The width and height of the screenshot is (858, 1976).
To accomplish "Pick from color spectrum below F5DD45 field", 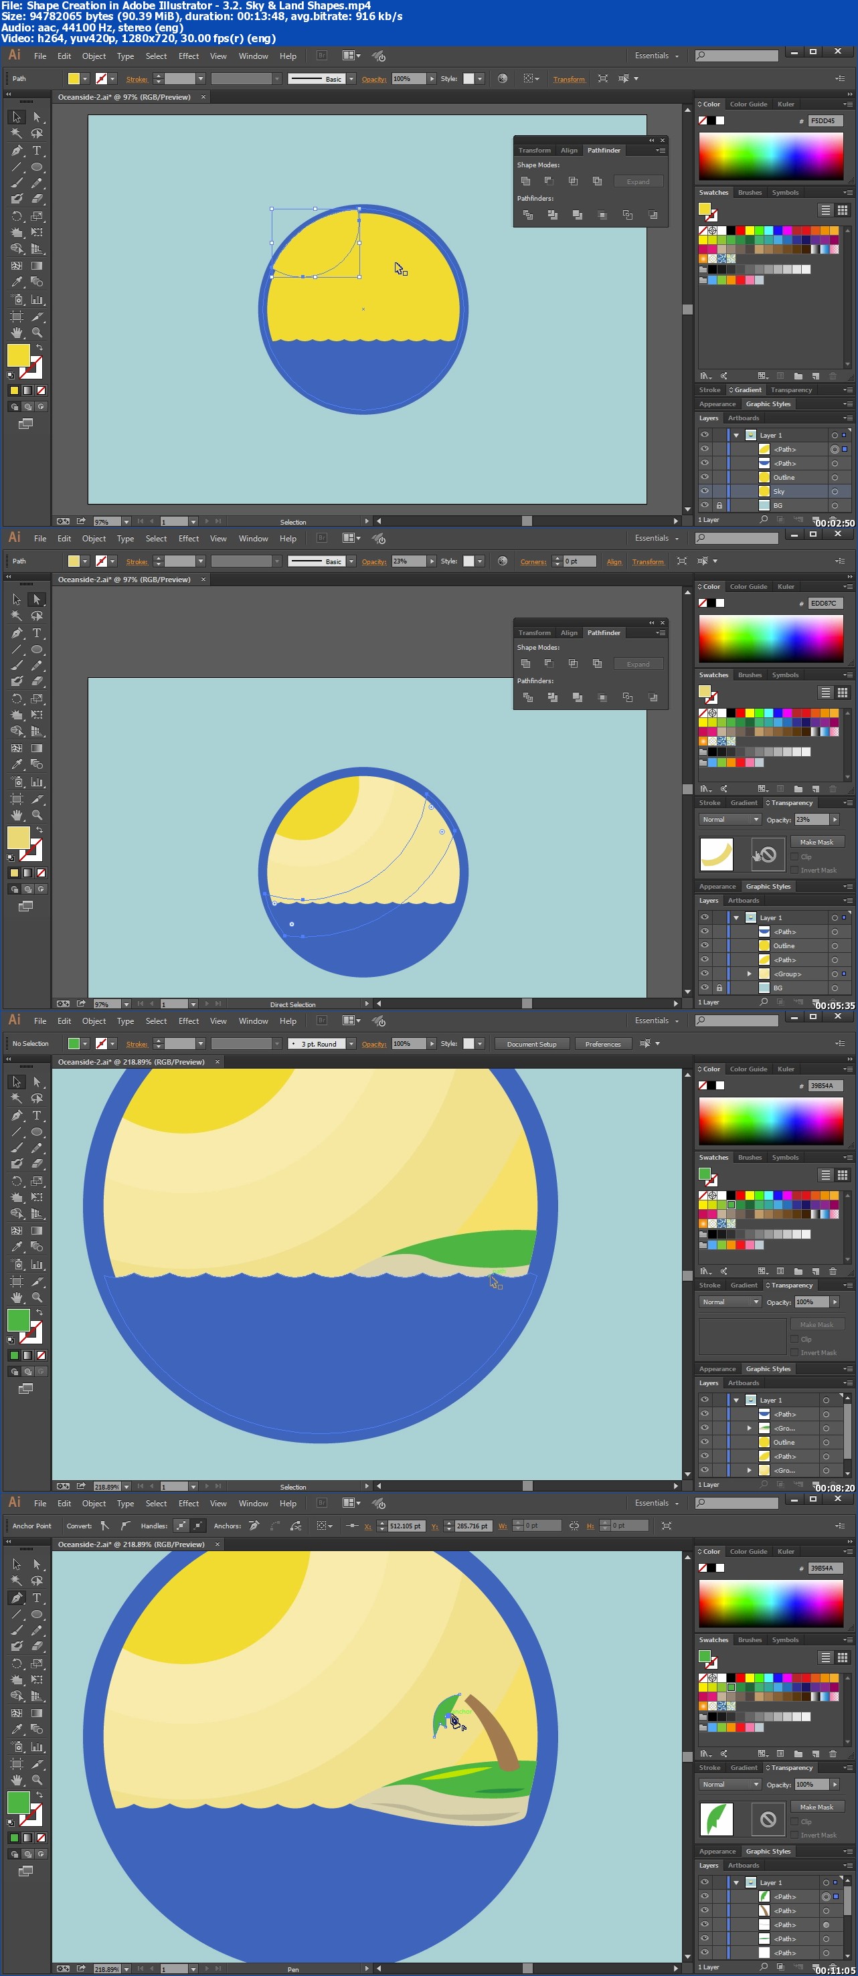I will pos(770,156).
